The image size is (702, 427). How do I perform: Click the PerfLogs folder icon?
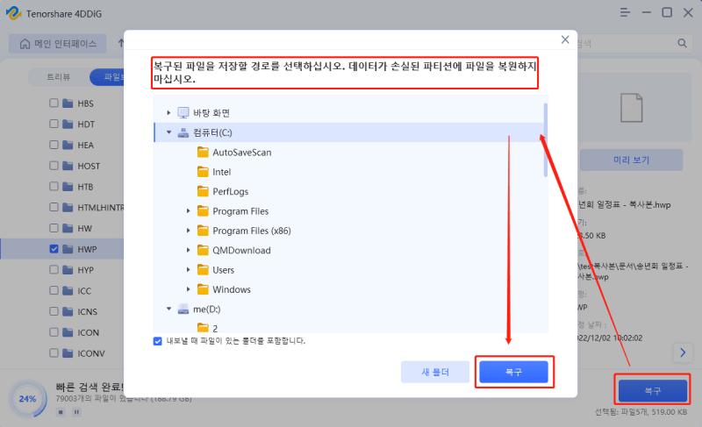point(203,191)
